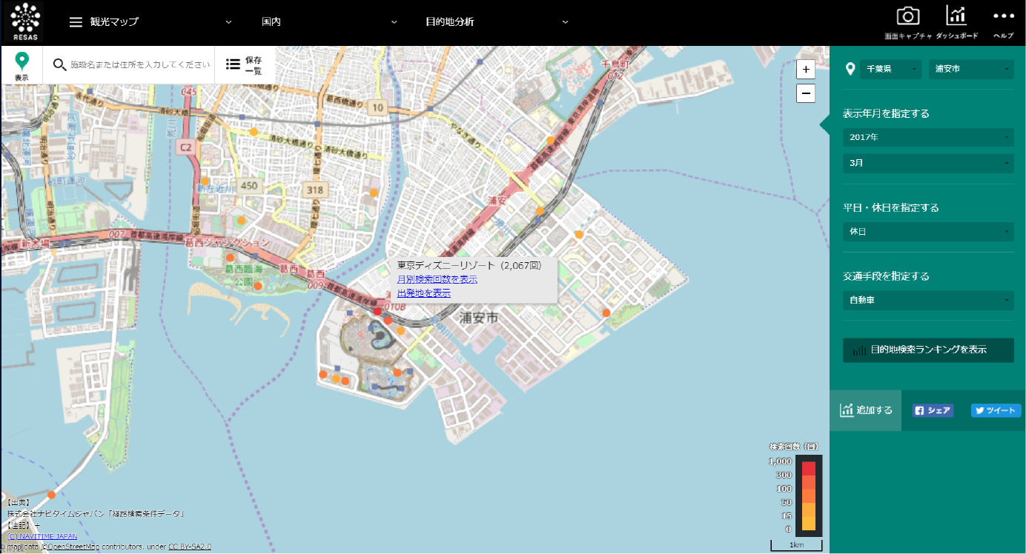Open the (C) NAVITIME JAPAN link
Image resolution: width=1026 pixels, height=554 pixels.
pyautogui.click(x=42, y=536)
